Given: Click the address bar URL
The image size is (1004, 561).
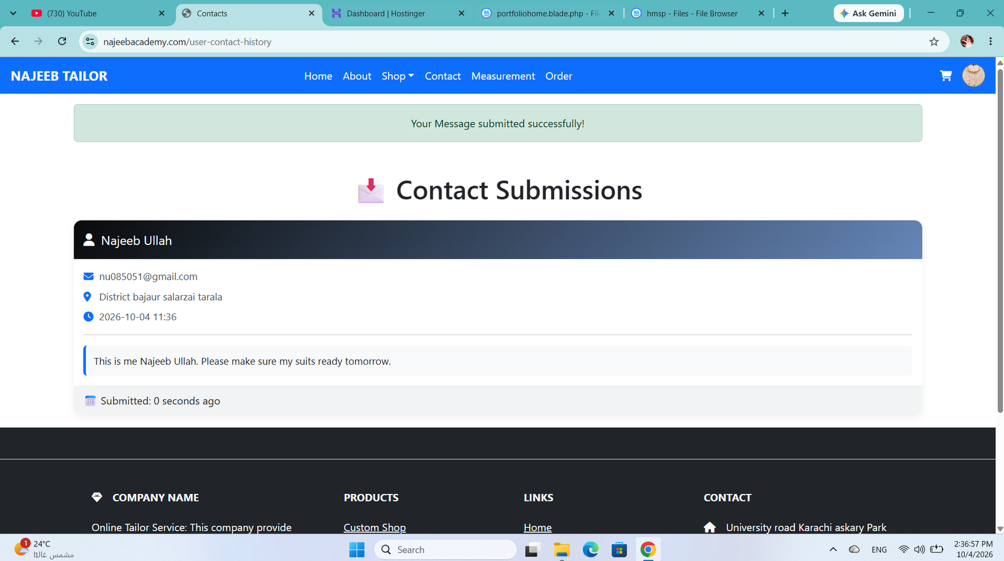Looking at the screenshot, I should pos(187,41).
